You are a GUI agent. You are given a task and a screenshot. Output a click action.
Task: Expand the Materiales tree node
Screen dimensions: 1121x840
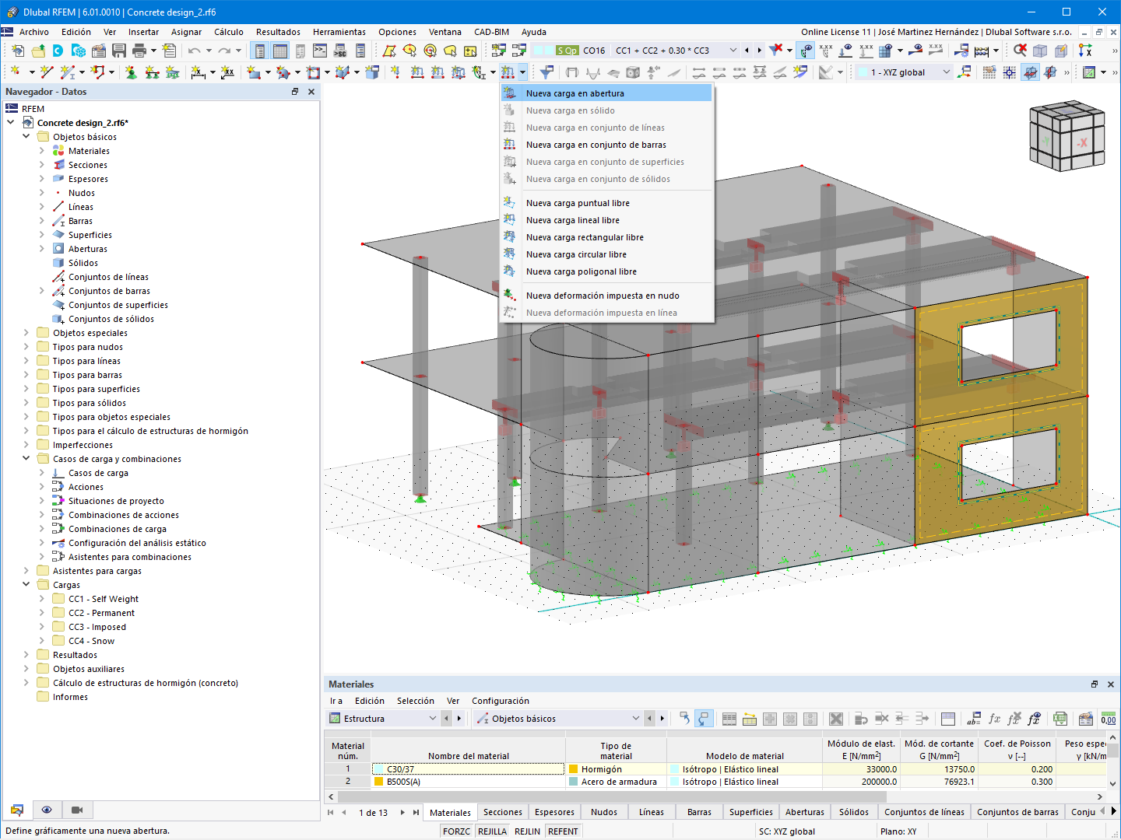42,151
